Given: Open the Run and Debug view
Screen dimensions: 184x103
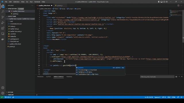Looking at the screenshot, I should click(x=3, y=23).
